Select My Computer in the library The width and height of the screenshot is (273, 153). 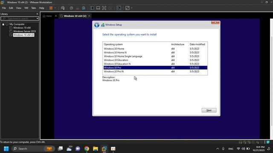click(x=17, y=24)
